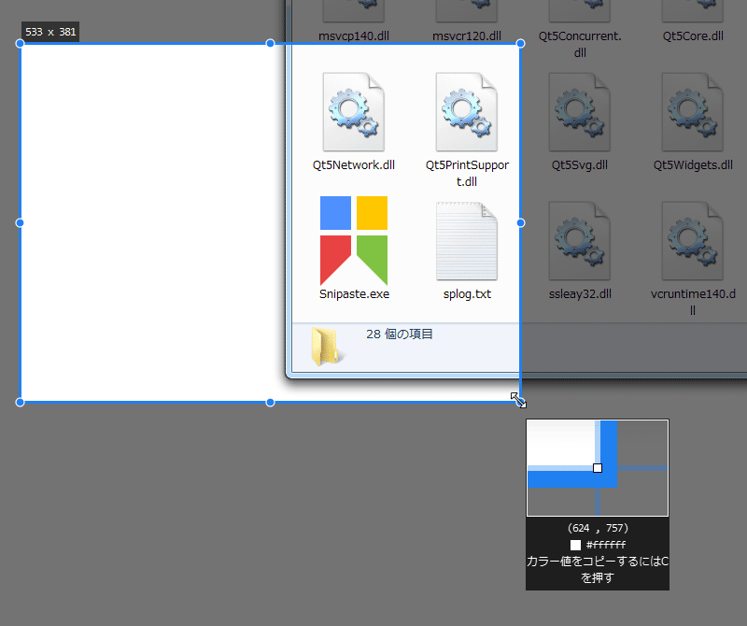747x626 pixels.
Task: Click the top-right selection resize handle
Action: tap(521, 43)
